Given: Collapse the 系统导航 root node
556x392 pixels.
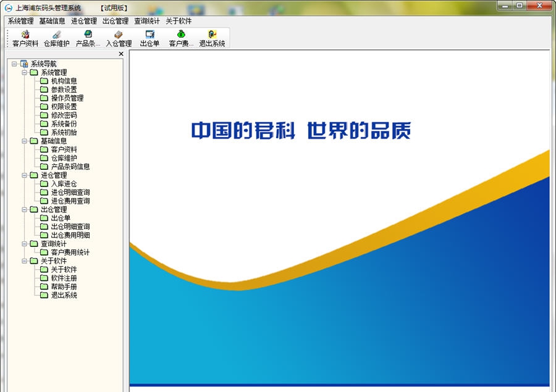Looking at the screenshot, I should point(14,64).
